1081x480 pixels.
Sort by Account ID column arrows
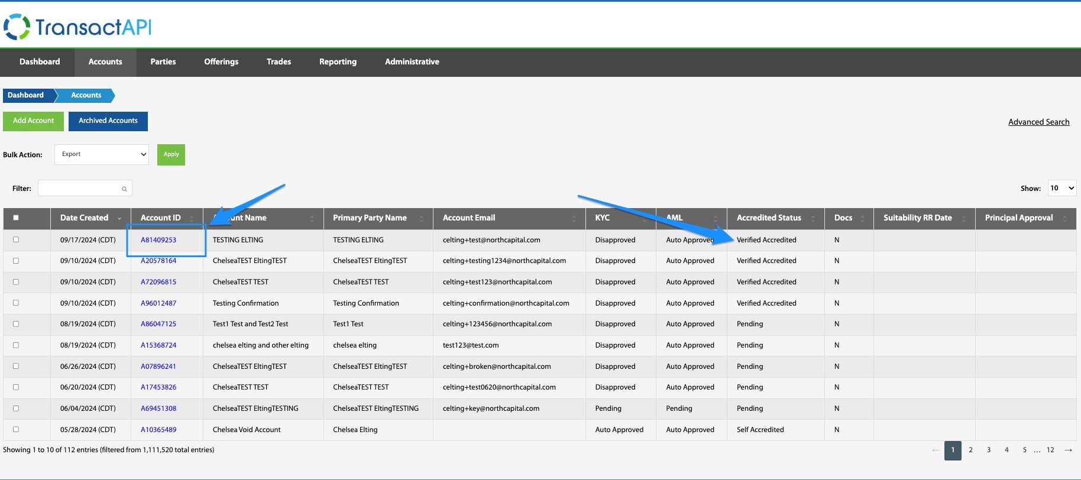click(191, 219)
